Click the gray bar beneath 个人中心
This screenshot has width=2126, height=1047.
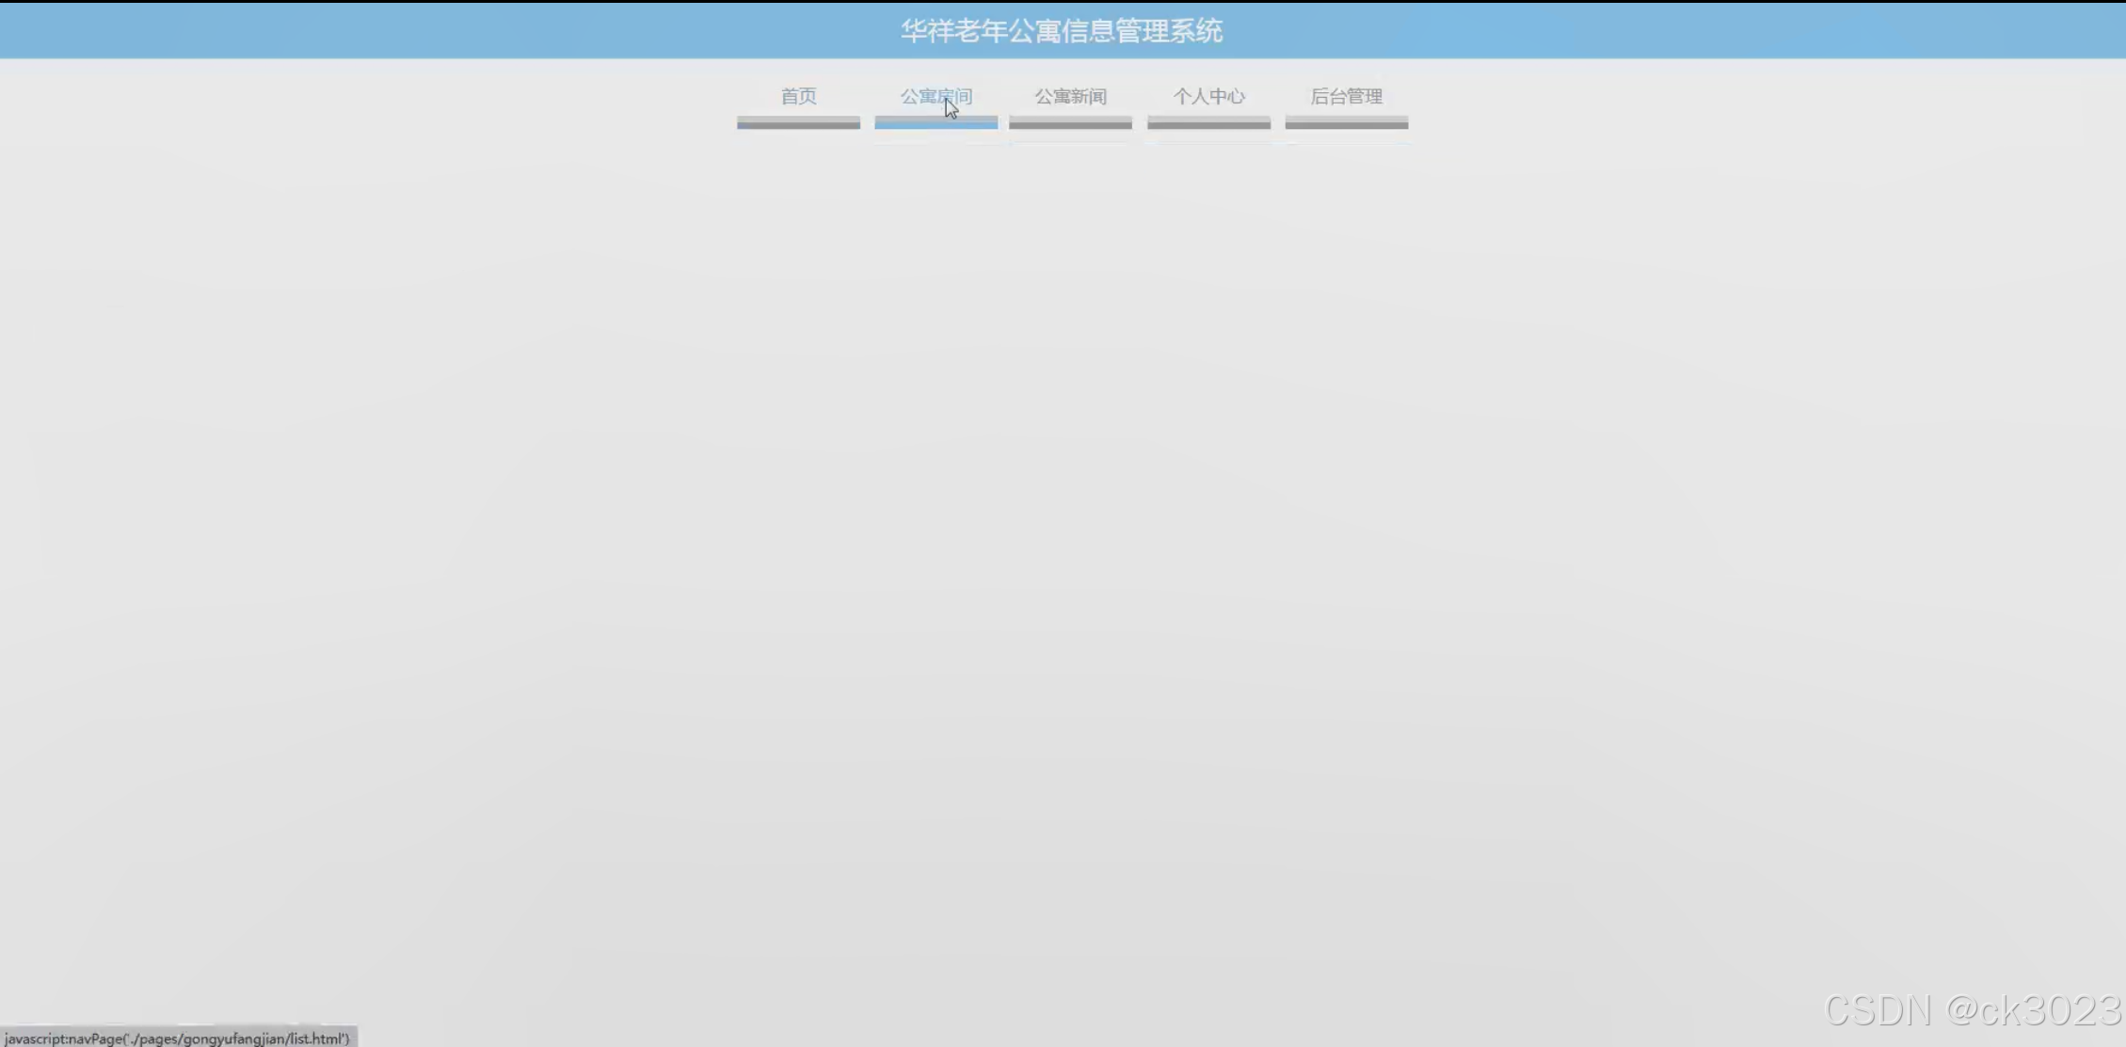(x=1208, y=123)
